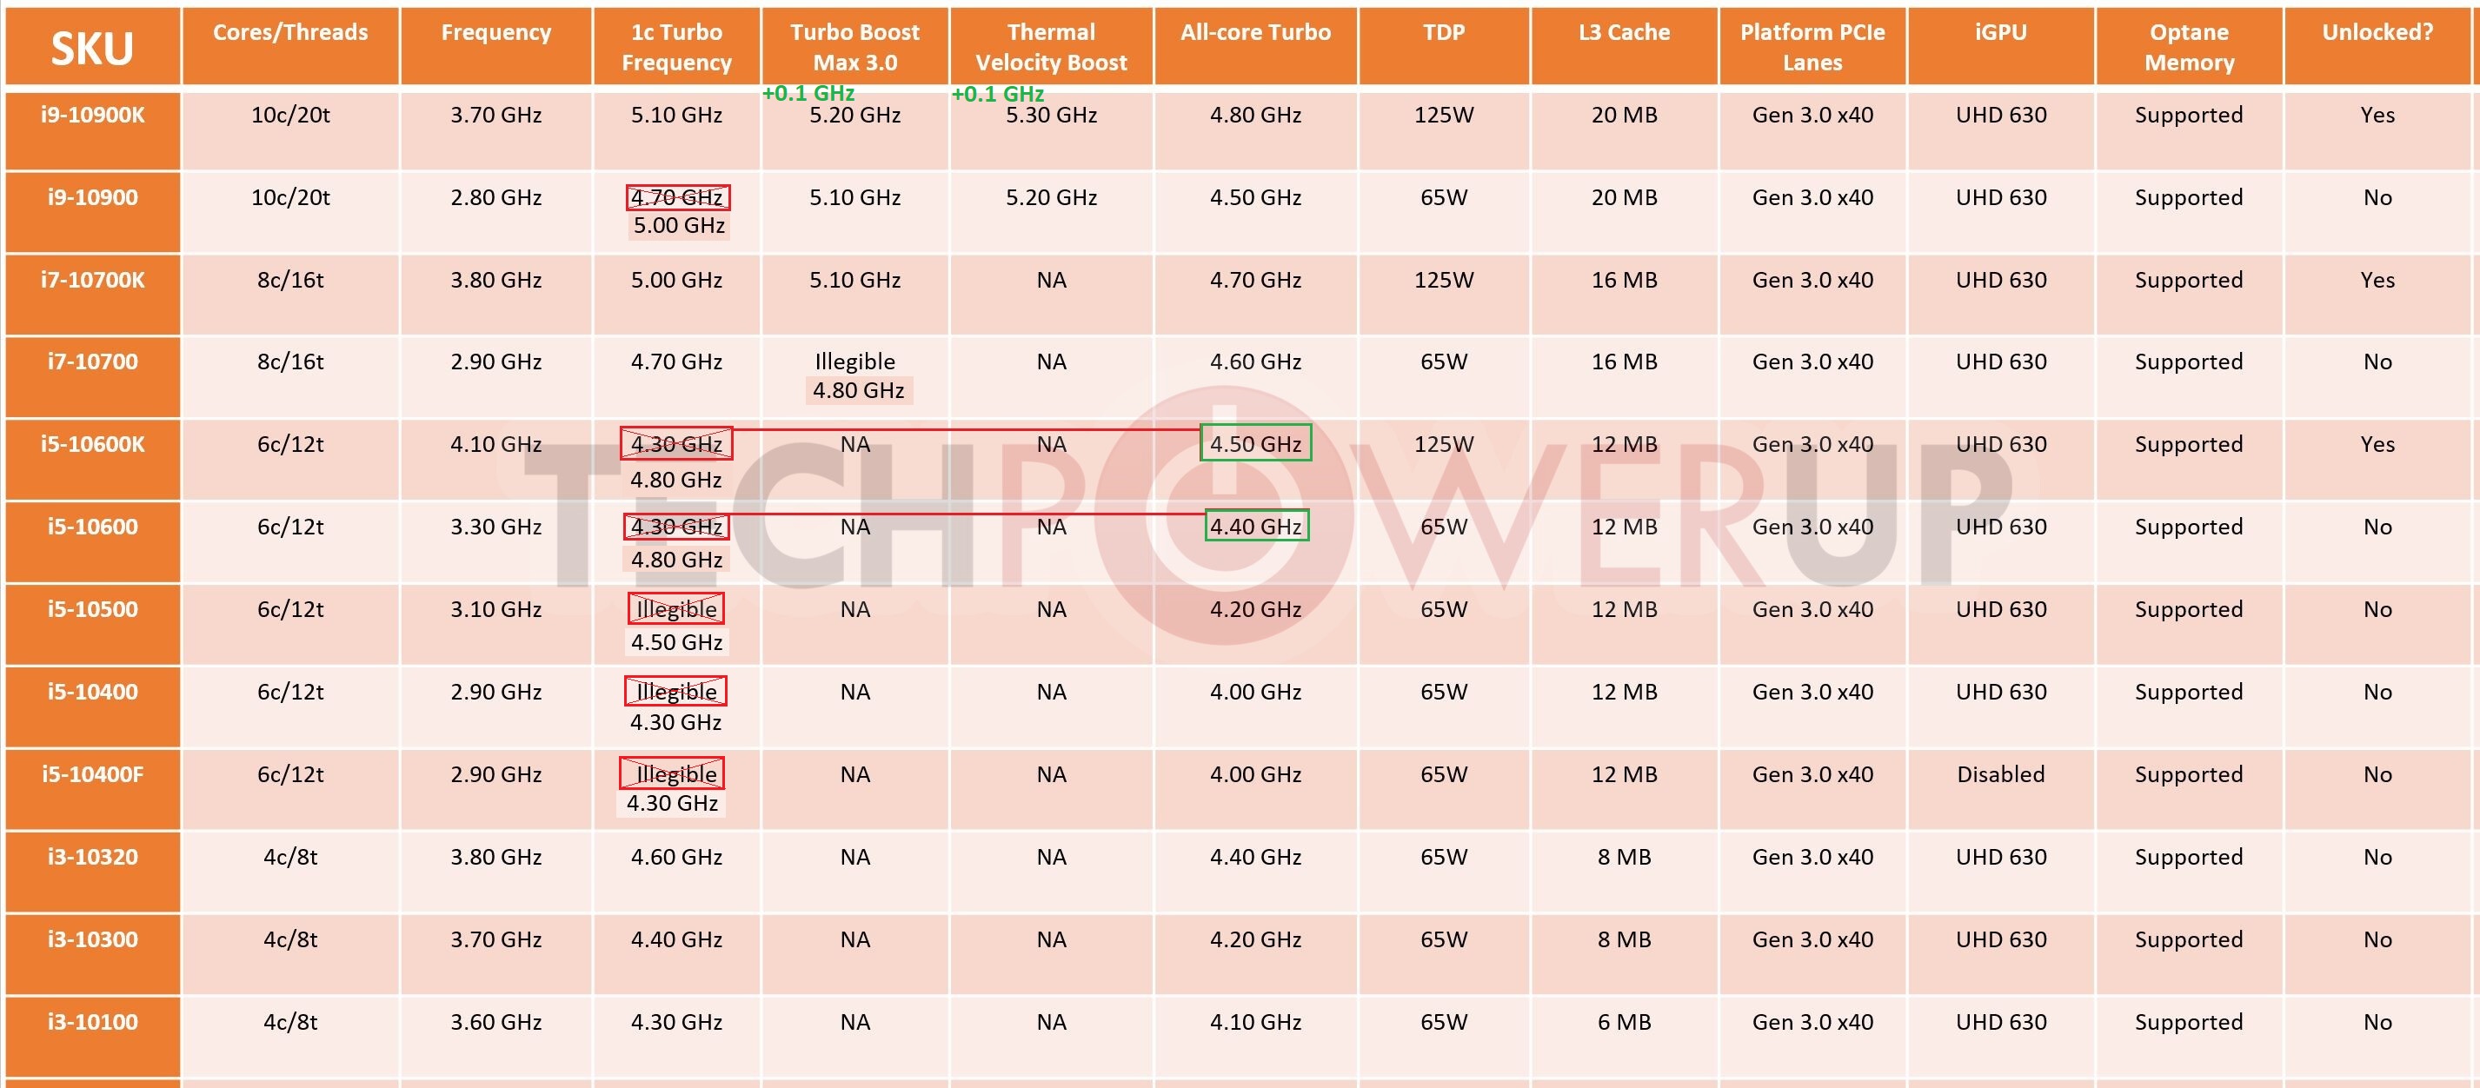Select the 3.10 GHz frequency for i5-10500
Image resolution: width=2480 pixels, height=1088 pixels.
495,609
